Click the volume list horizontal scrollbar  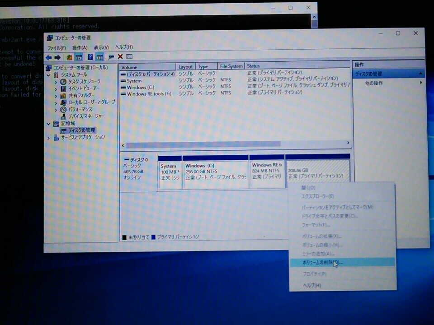(x=203, y=145)
